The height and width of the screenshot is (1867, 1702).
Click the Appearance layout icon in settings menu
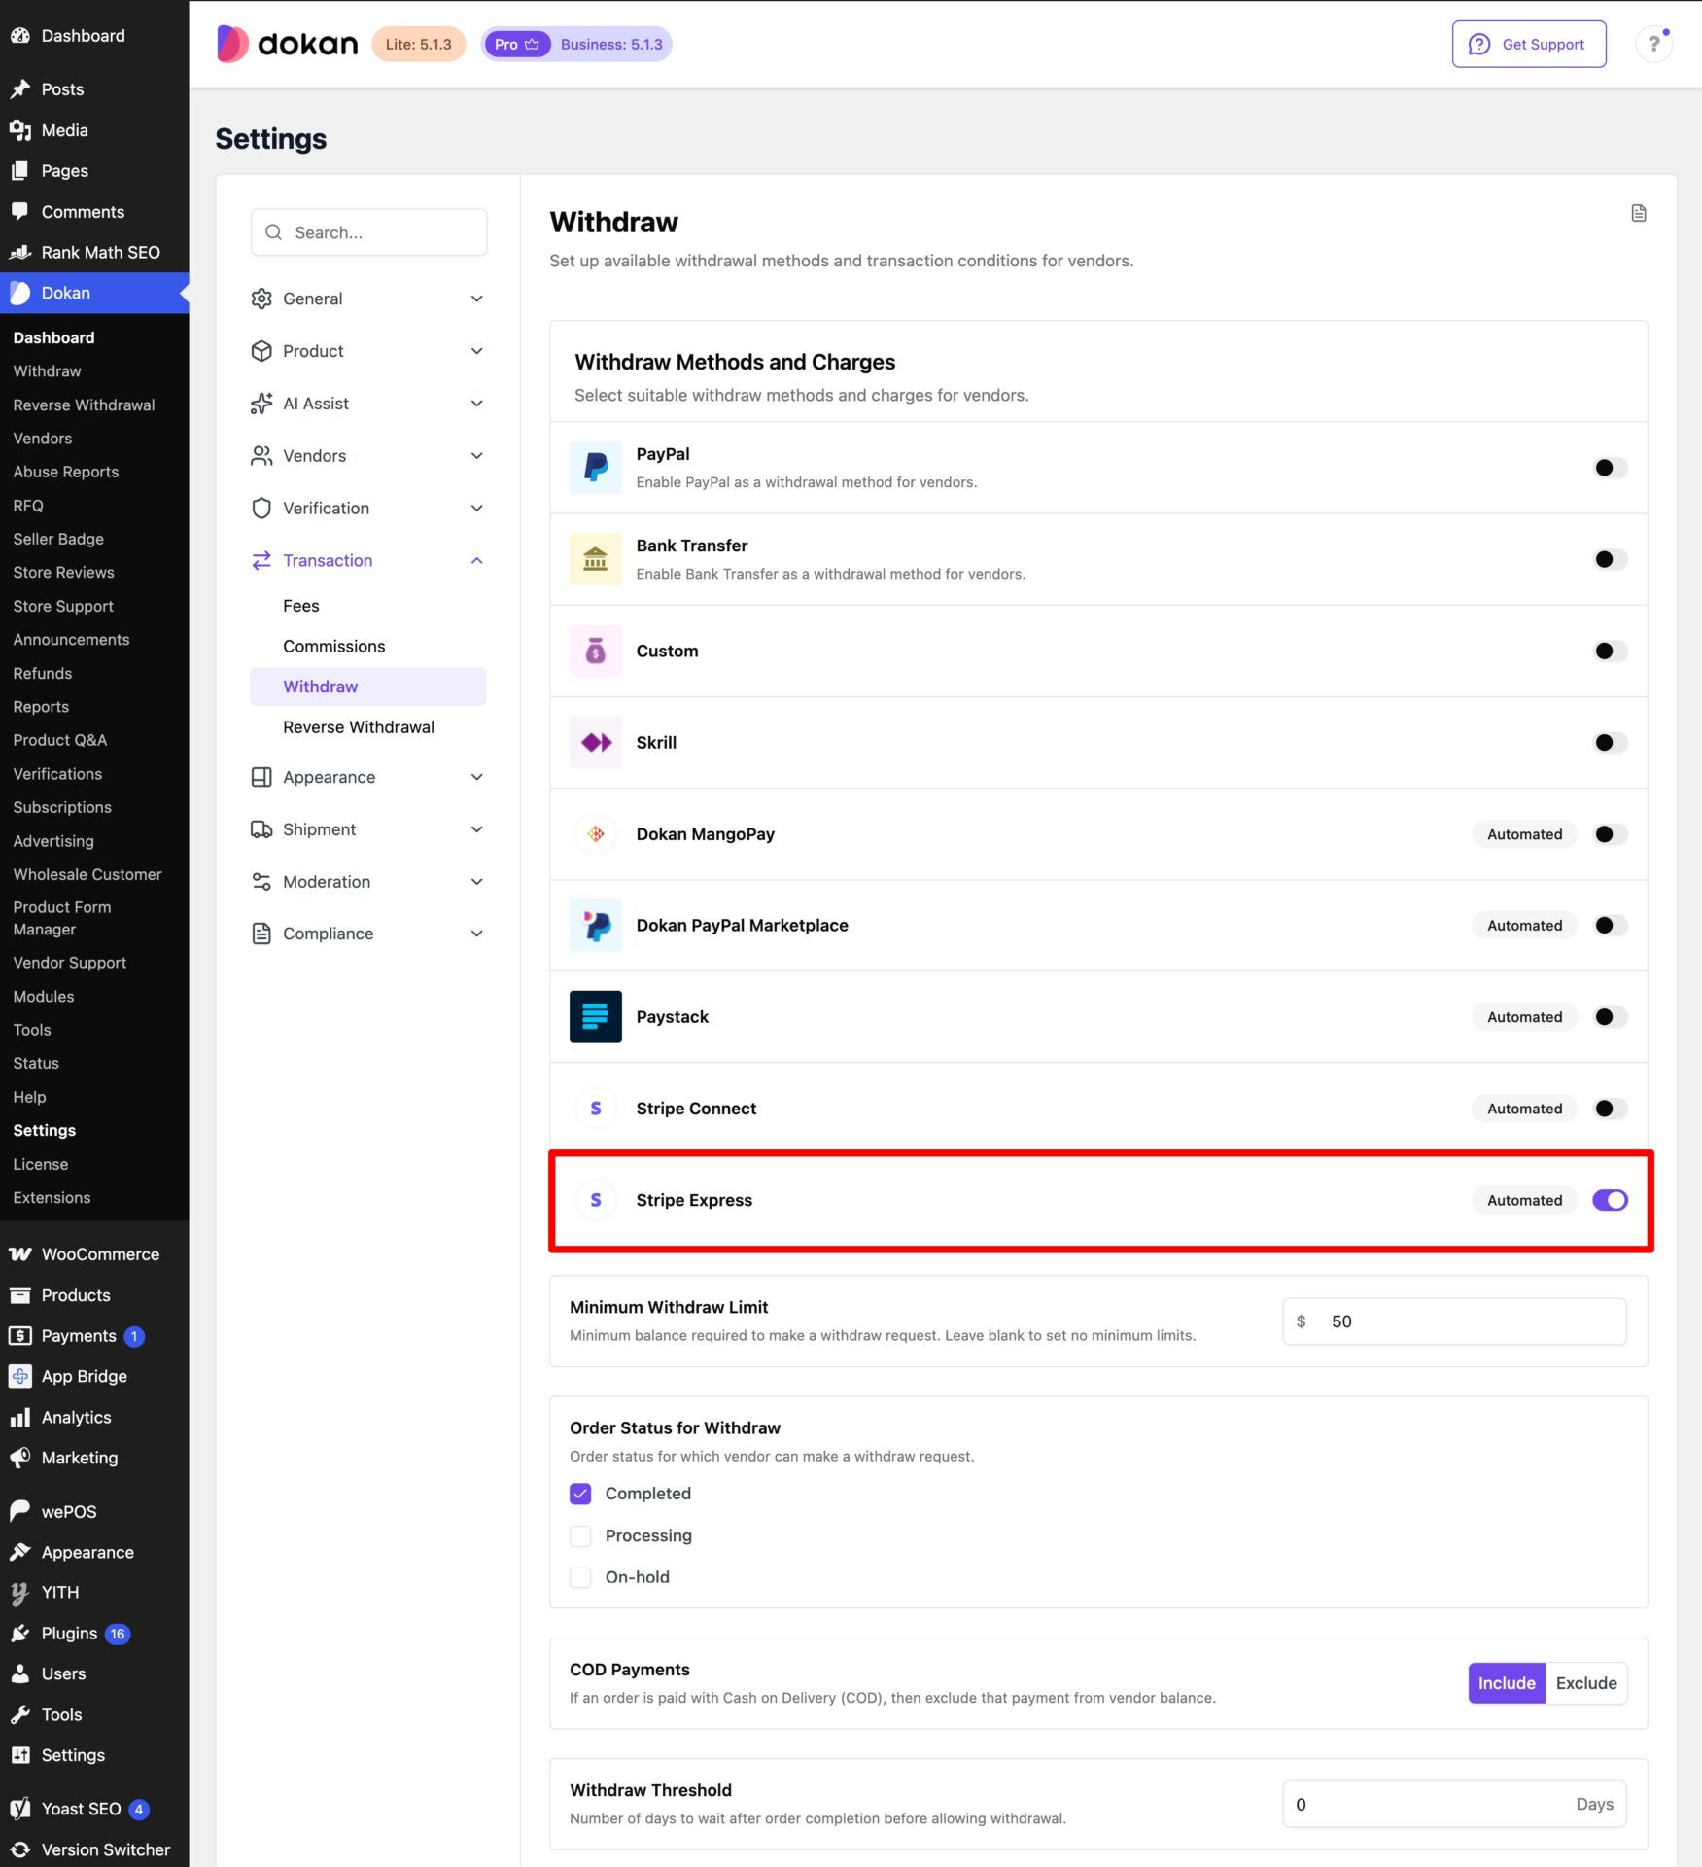click(261, 777)
